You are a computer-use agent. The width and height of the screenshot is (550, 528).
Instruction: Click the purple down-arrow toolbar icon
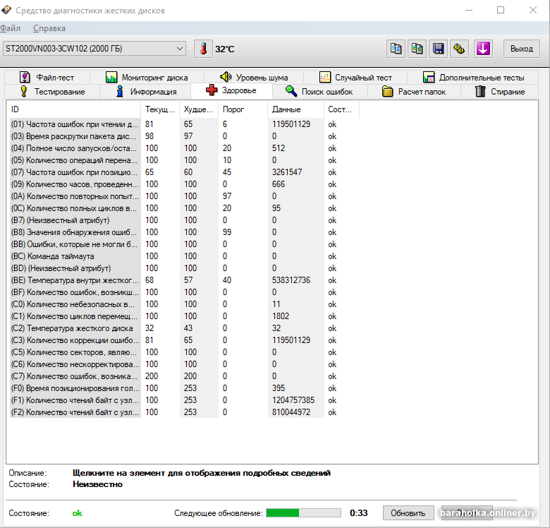pos(482,49)
